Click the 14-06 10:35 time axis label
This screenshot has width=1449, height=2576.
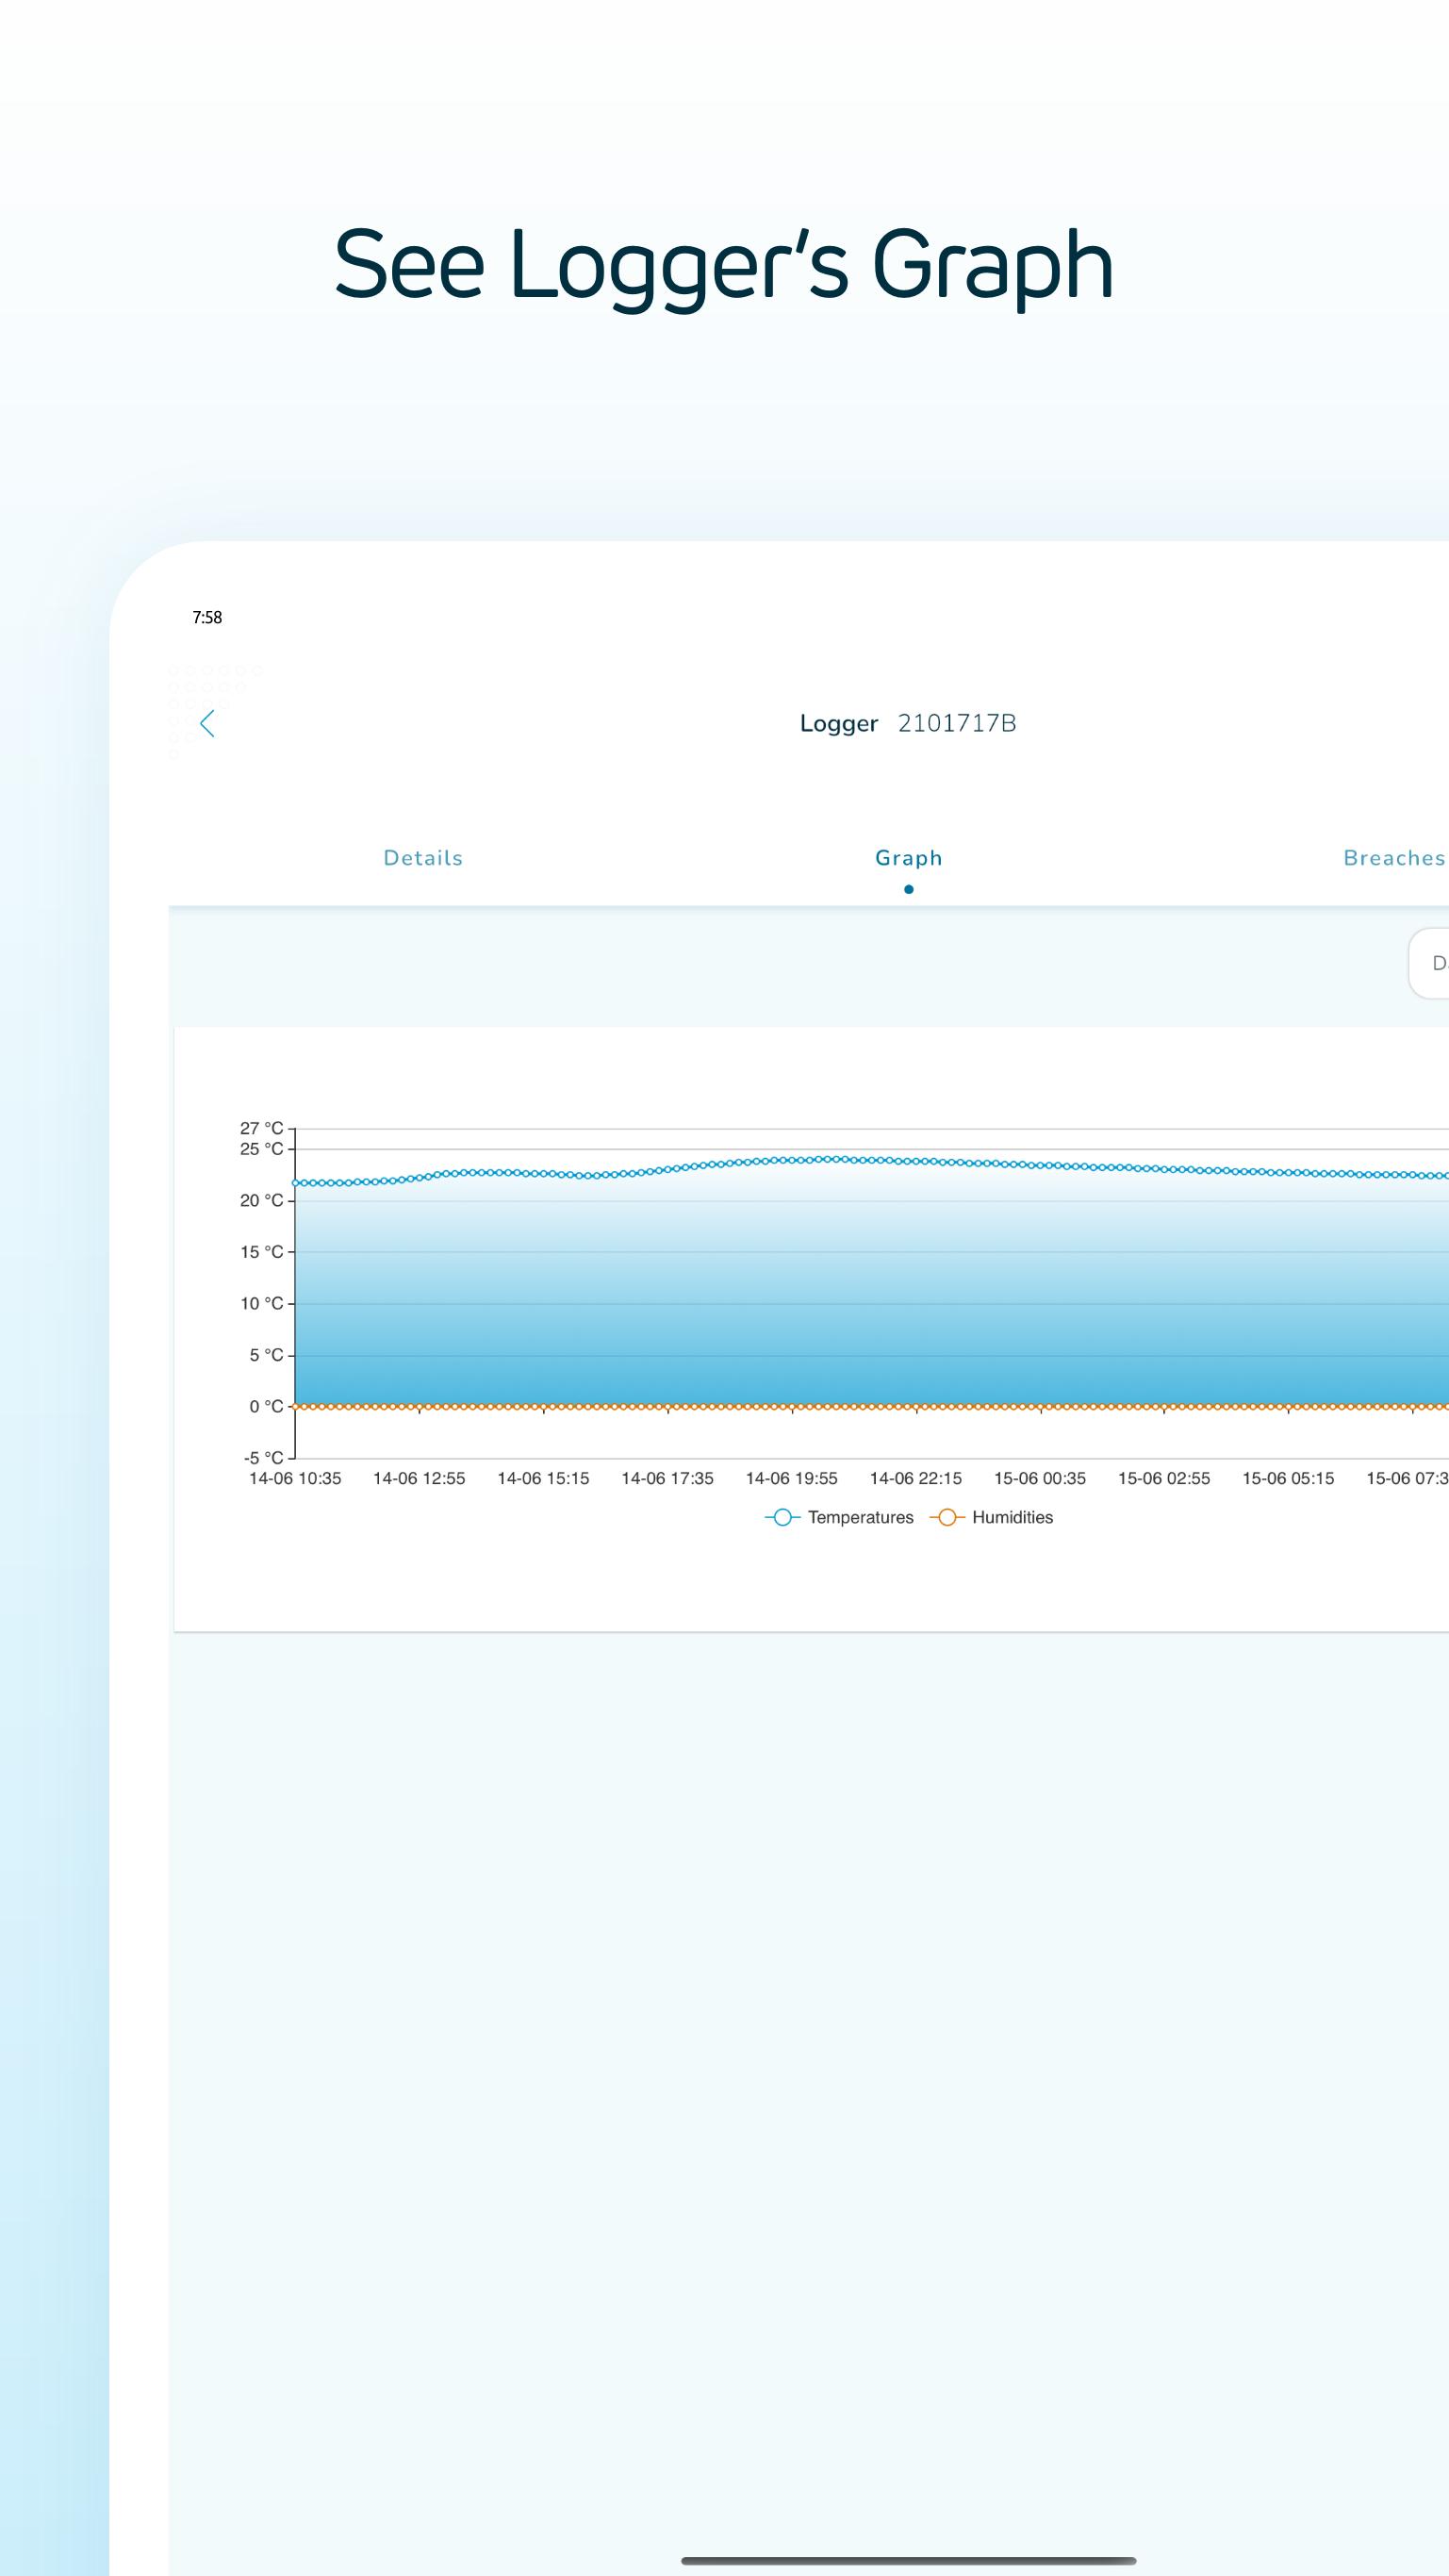[295, 1478]
